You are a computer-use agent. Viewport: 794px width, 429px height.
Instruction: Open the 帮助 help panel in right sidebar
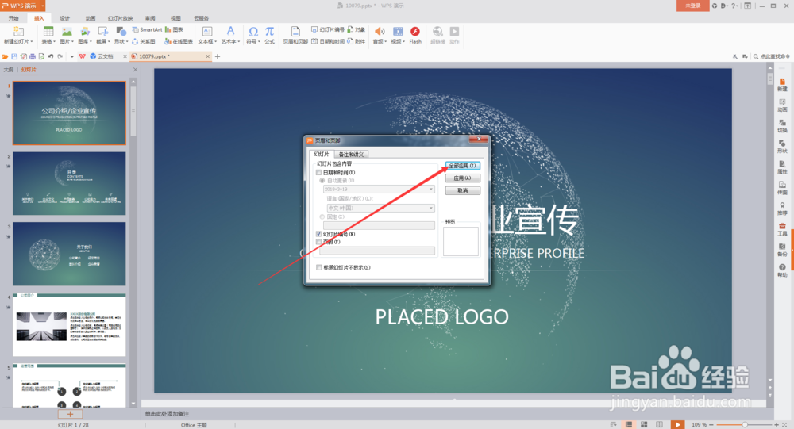coord(782,270)
